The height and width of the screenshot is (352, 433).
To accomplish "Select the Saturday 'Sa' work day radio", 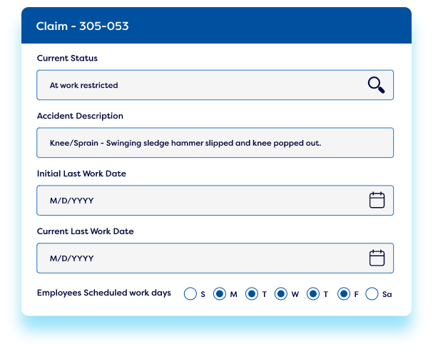I will pyautogui.click(x=372, y=293).
